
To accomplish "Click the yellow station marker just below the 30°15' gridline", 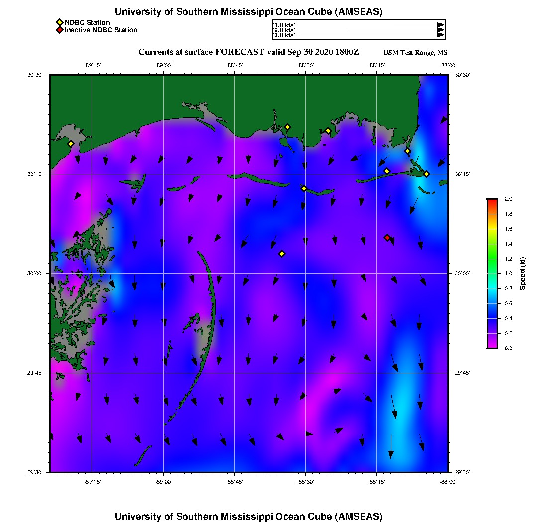I will click(304, 188).
